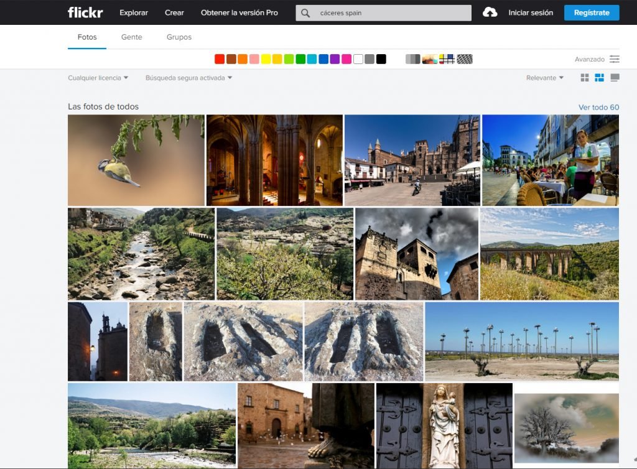
Task: Open the cloud upload icon
Action: point(490,12)
